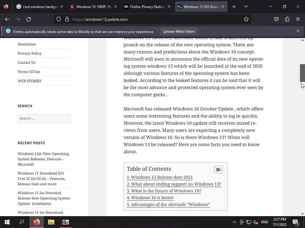Switch to cool windows background tab
305x228 pixels.
(40, 7)
